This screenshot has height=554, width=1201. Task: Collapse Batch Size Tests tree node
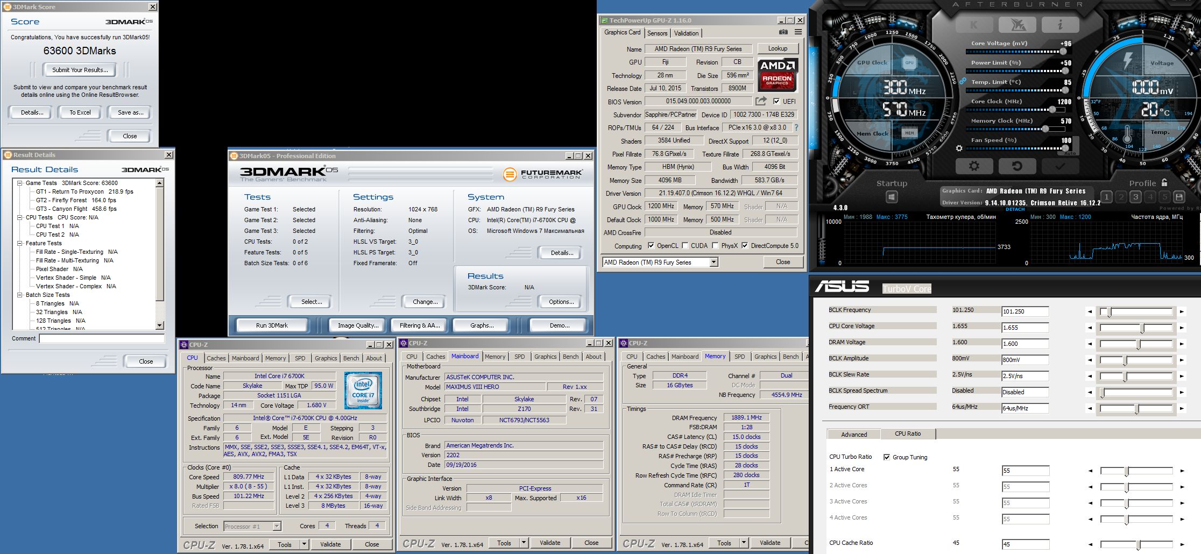[x=20, y=295]
